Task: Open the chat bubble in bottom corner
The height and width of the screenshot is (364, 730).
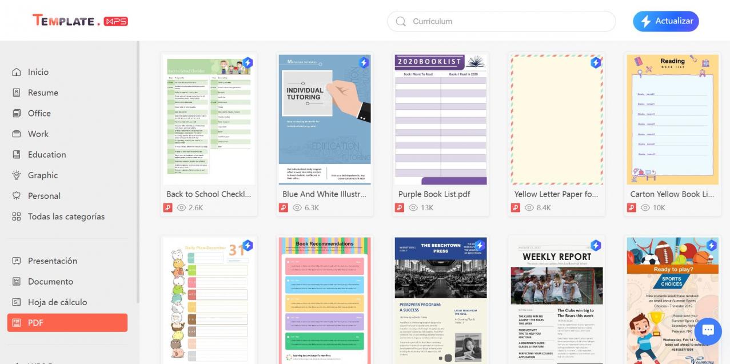Action: tap(708, 330)
